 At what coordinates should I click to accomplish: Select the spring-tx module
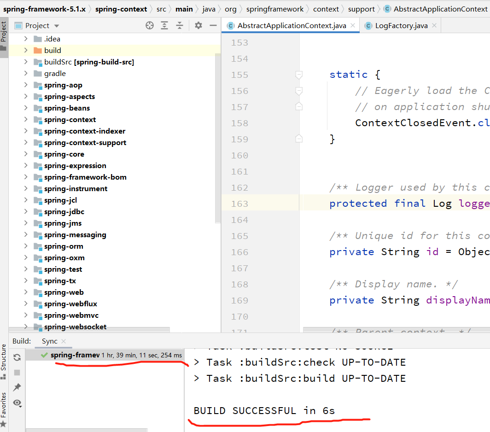coord(60,280)
